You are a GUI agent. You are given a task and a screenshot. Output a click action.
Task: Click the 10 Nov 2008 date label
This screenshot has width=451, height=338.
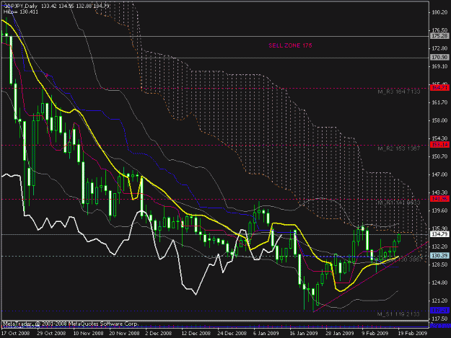(88, 334)
